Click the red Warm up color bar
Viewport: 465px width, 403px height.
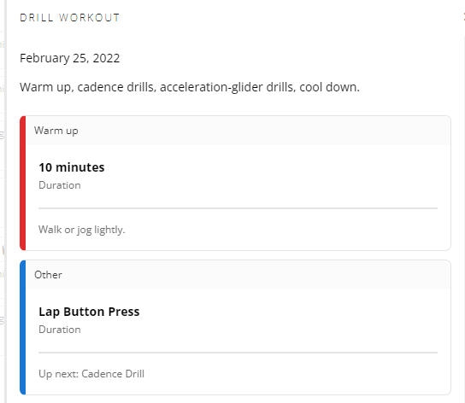pyautogui.click(x=22, y=183)
